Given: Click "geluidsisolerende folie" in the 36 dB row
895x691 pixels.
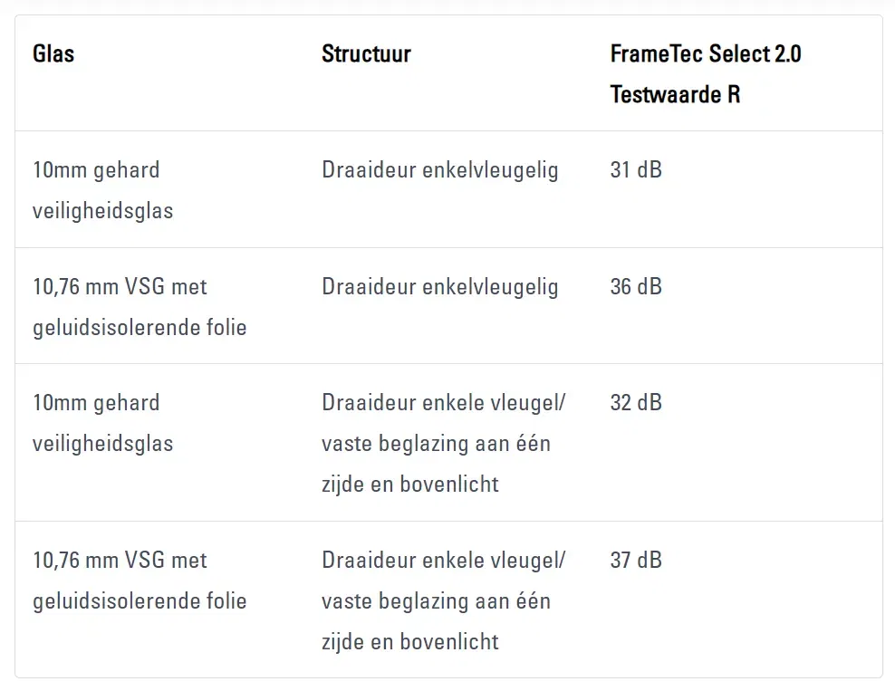Looking at the screenshot, I should pyautogui.click(x=140, y=327).
